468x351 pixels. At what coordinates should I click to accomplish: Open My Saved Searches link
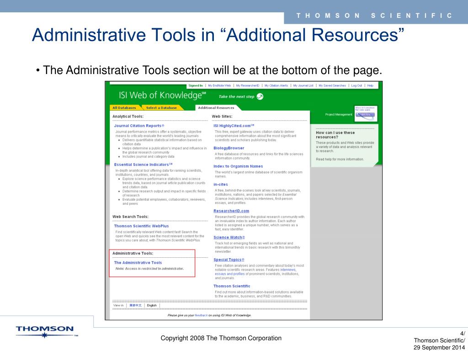click(332, 85)
